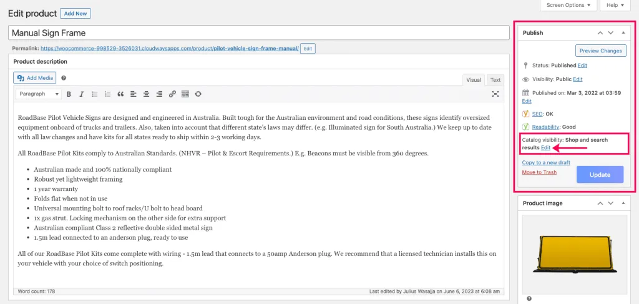Click the '1 year warranty' bullet line
Screen dimensions: 639x304
tap(56, 189)
